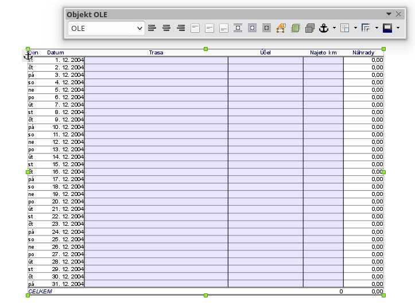Click the date 10. 12. 2004
Screen dimensions: 415x306
68,127
